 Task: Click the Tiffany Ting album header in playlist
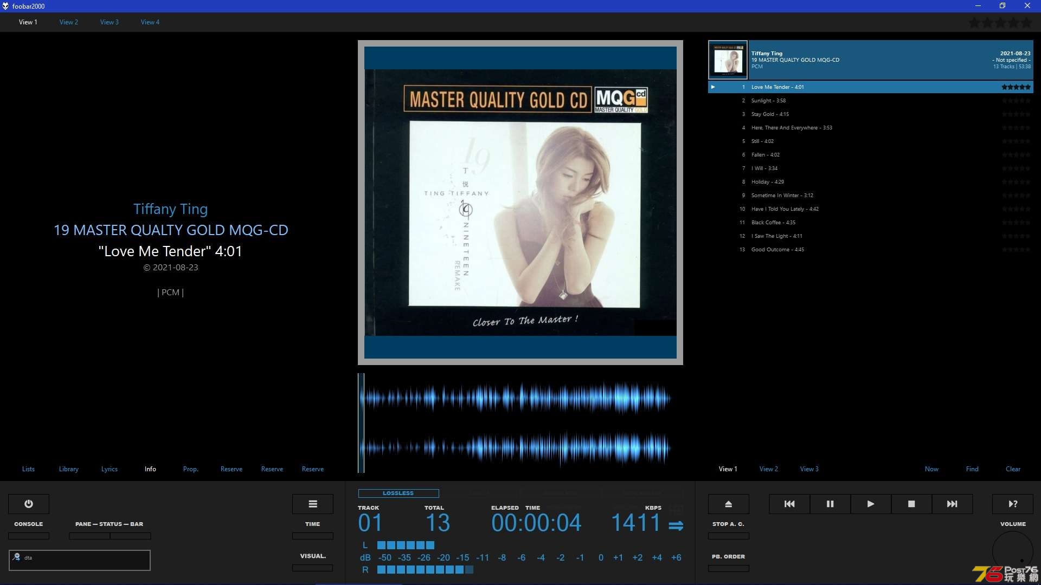(871, 60)
